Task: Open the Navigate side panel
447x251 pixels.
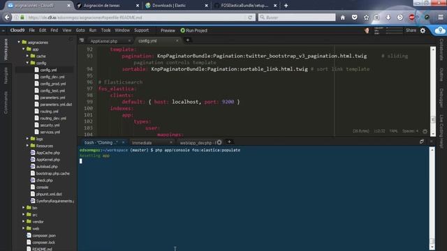Action: click(x=6, y=75)
